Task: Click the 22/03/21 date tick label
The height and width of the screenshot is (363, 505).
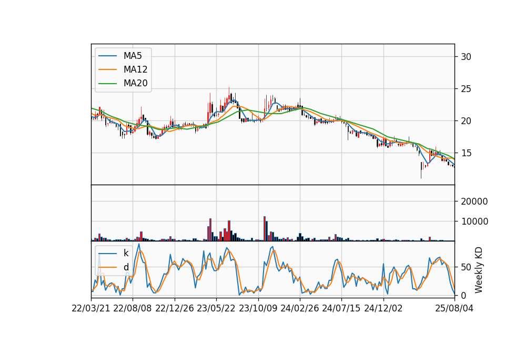Action: point(91,308)
